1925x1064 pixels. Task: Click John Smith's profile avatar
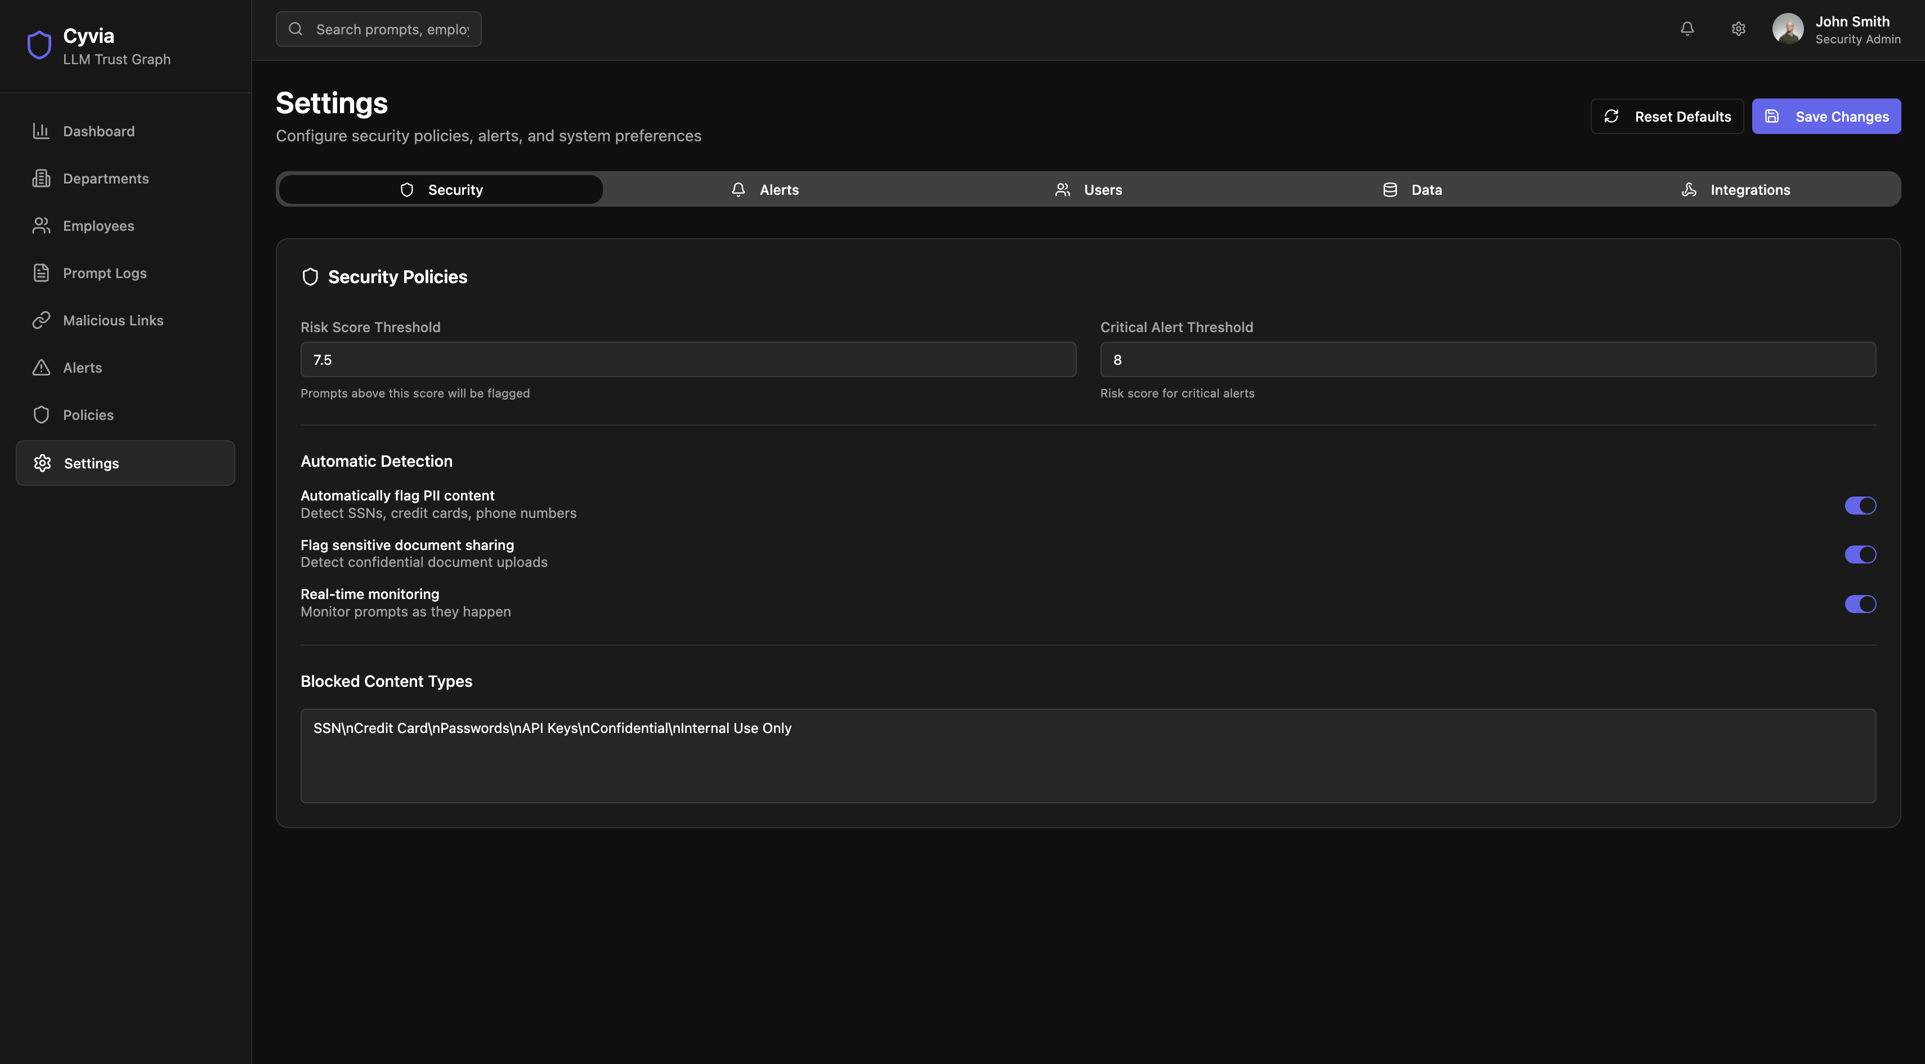1788,29
